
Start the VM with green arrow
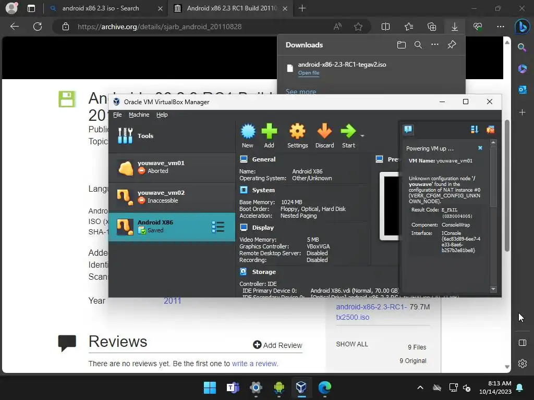[348, 135]
